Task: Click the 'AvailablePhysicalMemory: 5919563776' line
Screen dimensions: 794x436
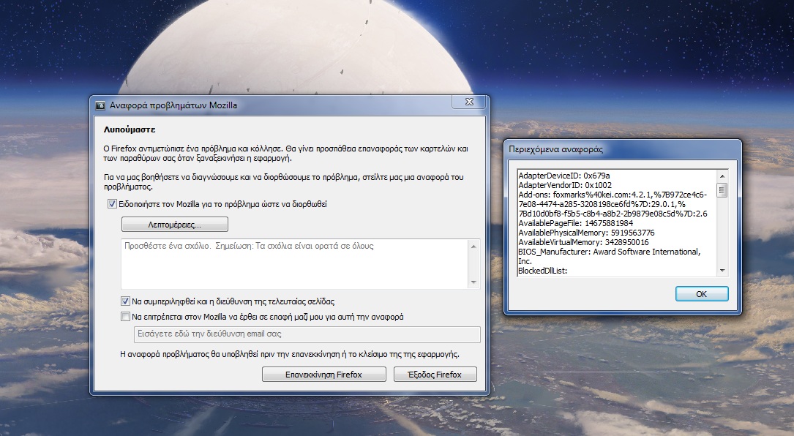Action: point(586,233)
